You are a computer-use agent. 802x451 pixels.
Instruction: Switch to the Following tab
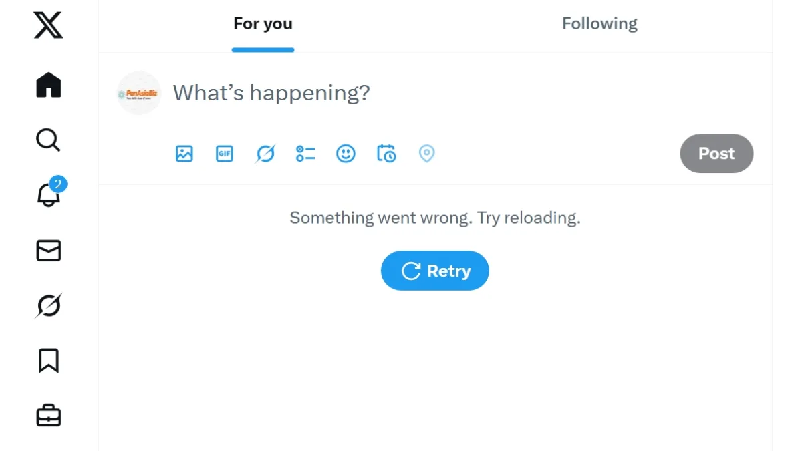pos(599,25)
